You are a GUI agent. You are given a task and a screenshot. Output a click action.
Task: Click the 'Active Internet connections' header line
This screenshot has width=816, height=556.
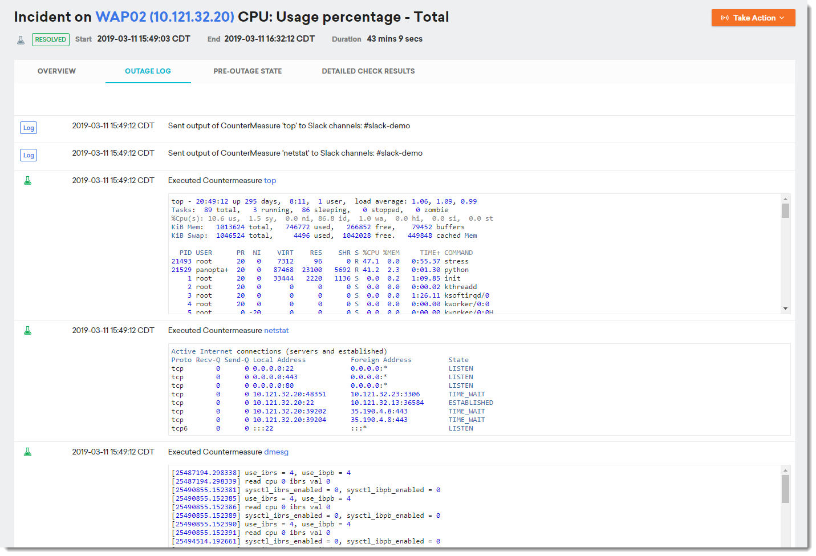tap(279, 352)
